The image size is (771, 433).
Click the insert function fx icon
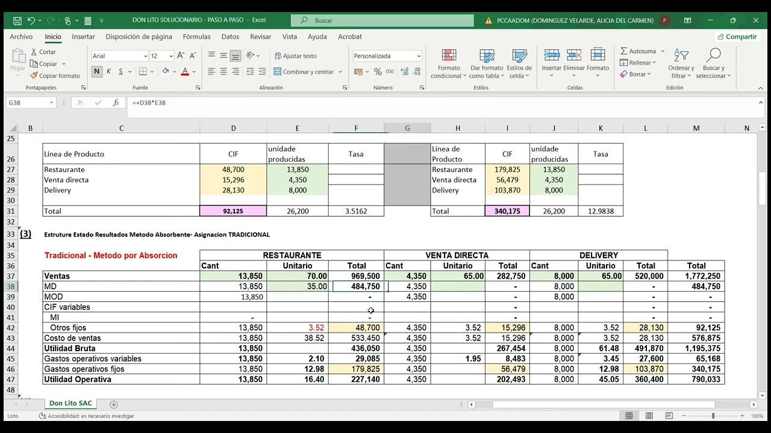click(116, 103)
